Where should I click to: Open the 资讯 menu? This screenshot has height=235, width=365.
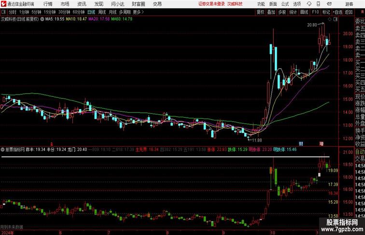[x=82, y=4]
